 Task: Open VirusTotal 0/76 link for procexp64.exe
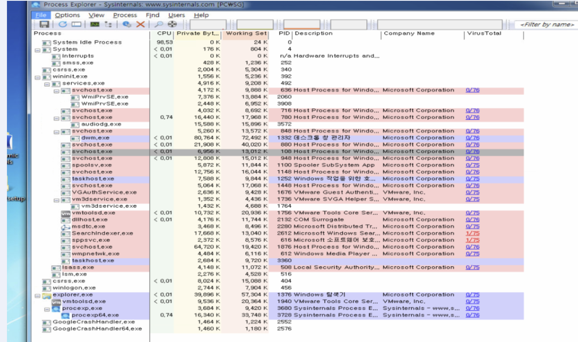click(x=472, y=315)
